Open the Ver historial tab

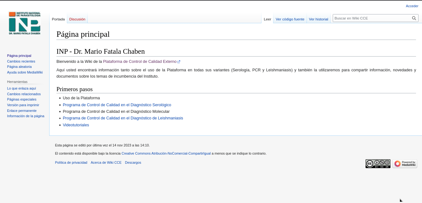point(318,19)
